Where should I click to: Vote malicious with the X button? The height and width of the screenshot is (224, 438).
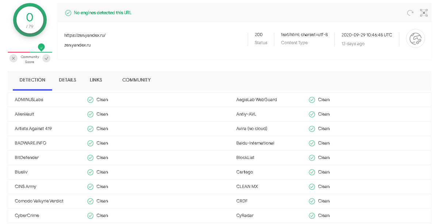pos(14,58)
